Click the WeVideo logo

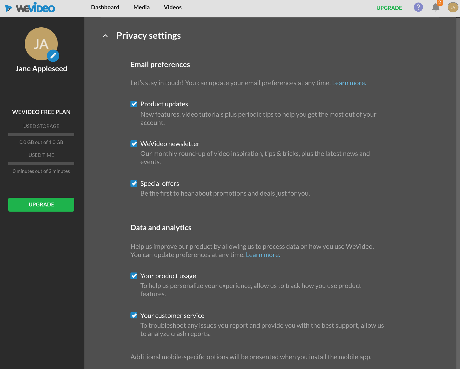[30, 8]
